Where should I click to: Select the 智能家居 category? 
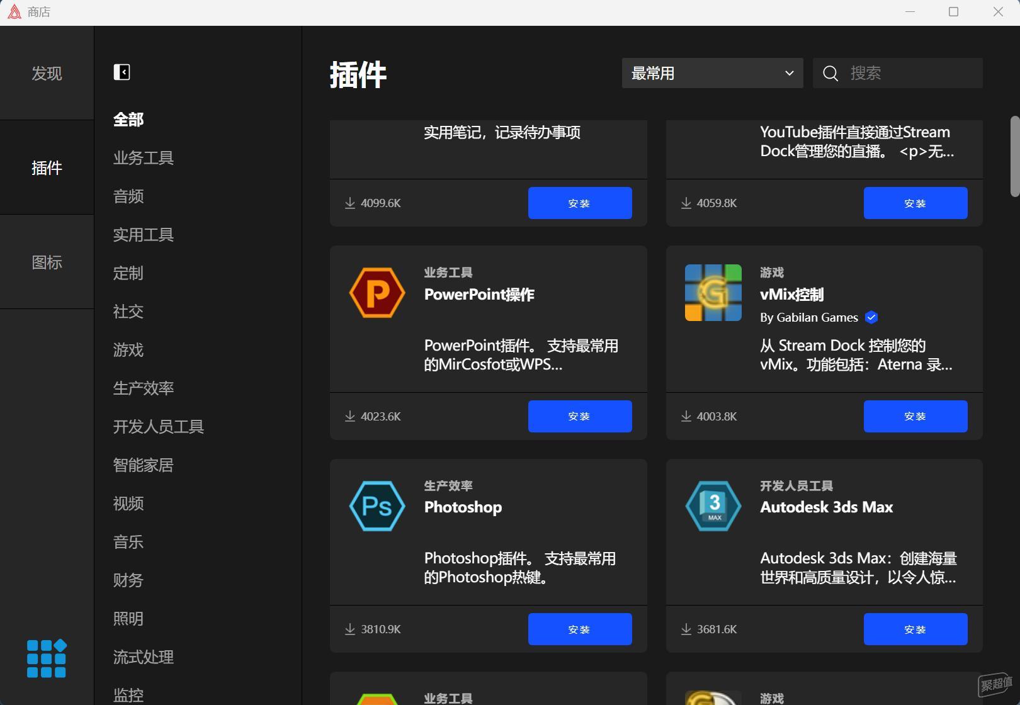[144, 465]
